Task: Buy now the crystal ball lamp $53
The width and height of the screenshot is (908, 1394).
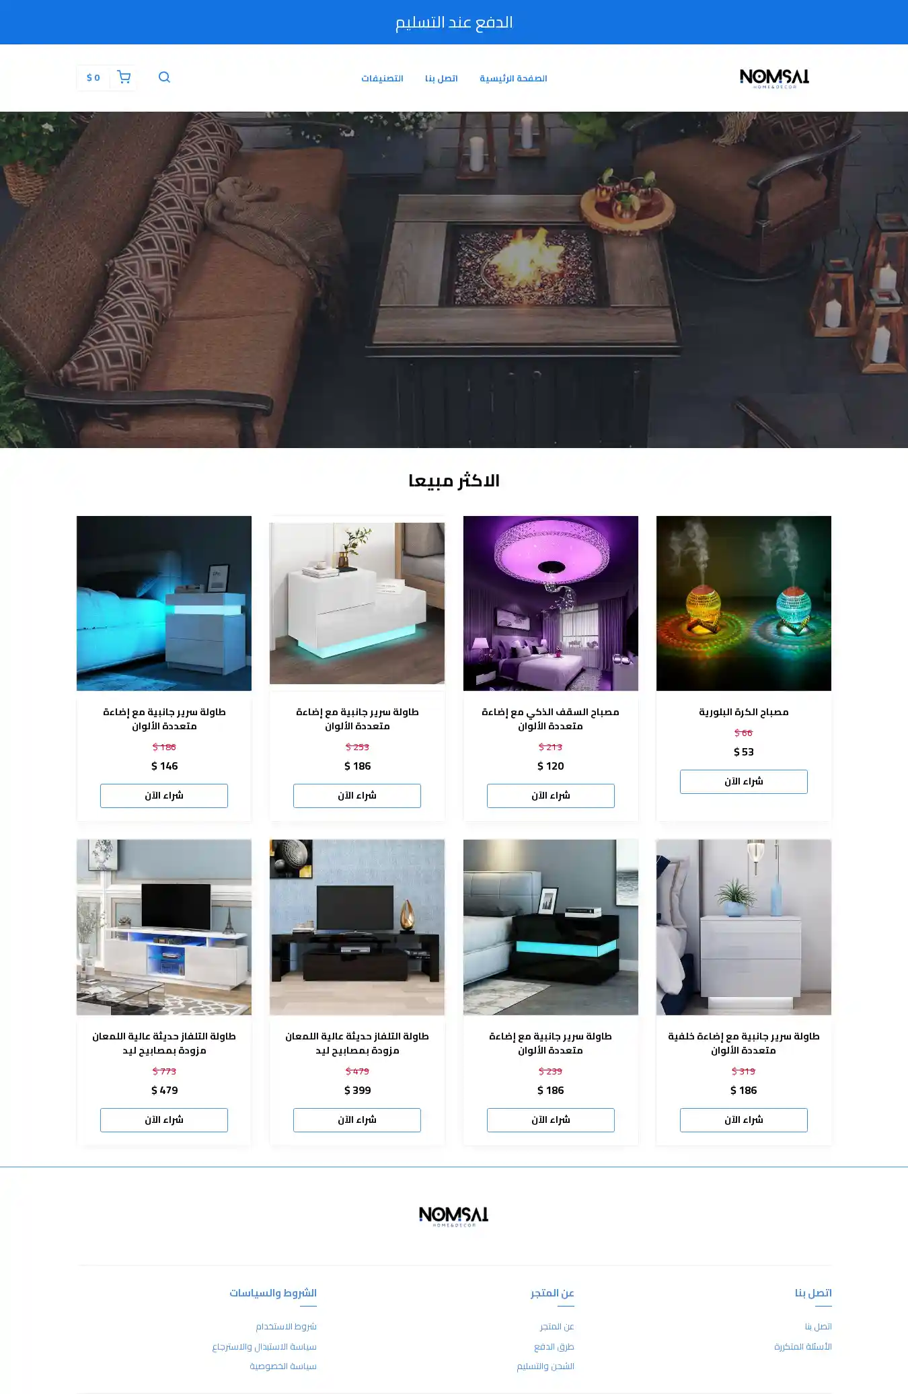Action: tap(744, 782)
